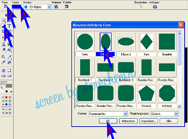This screenshot has height=139, width=188.
Task: Open the Palette 3D icon
Action: coord(67,7)
